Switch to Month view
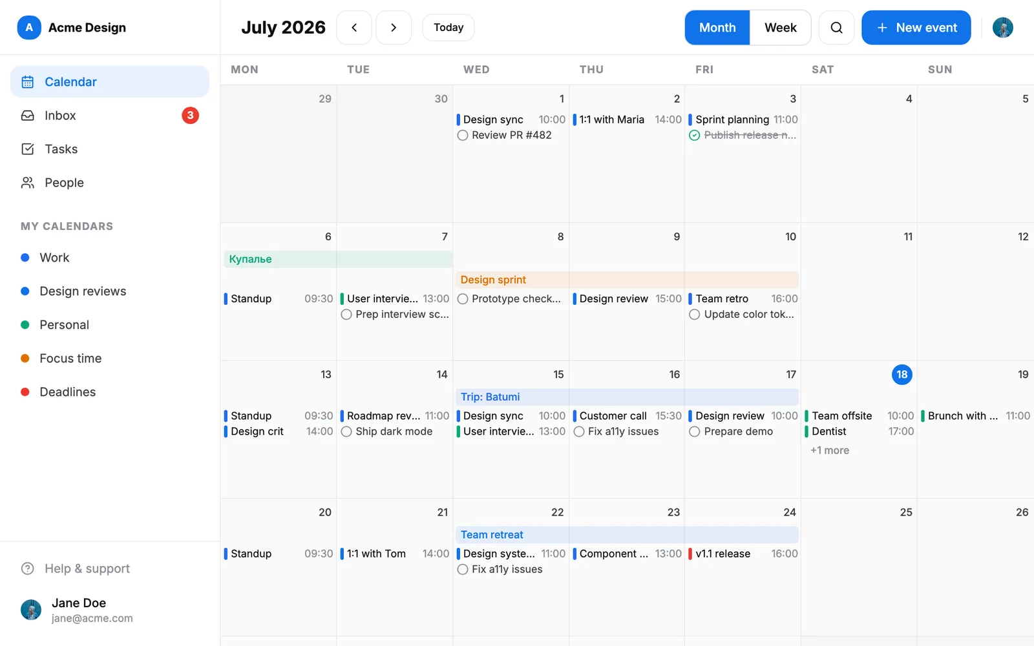The width and height of the screenshot is (1034, 646). pos(717,27)
